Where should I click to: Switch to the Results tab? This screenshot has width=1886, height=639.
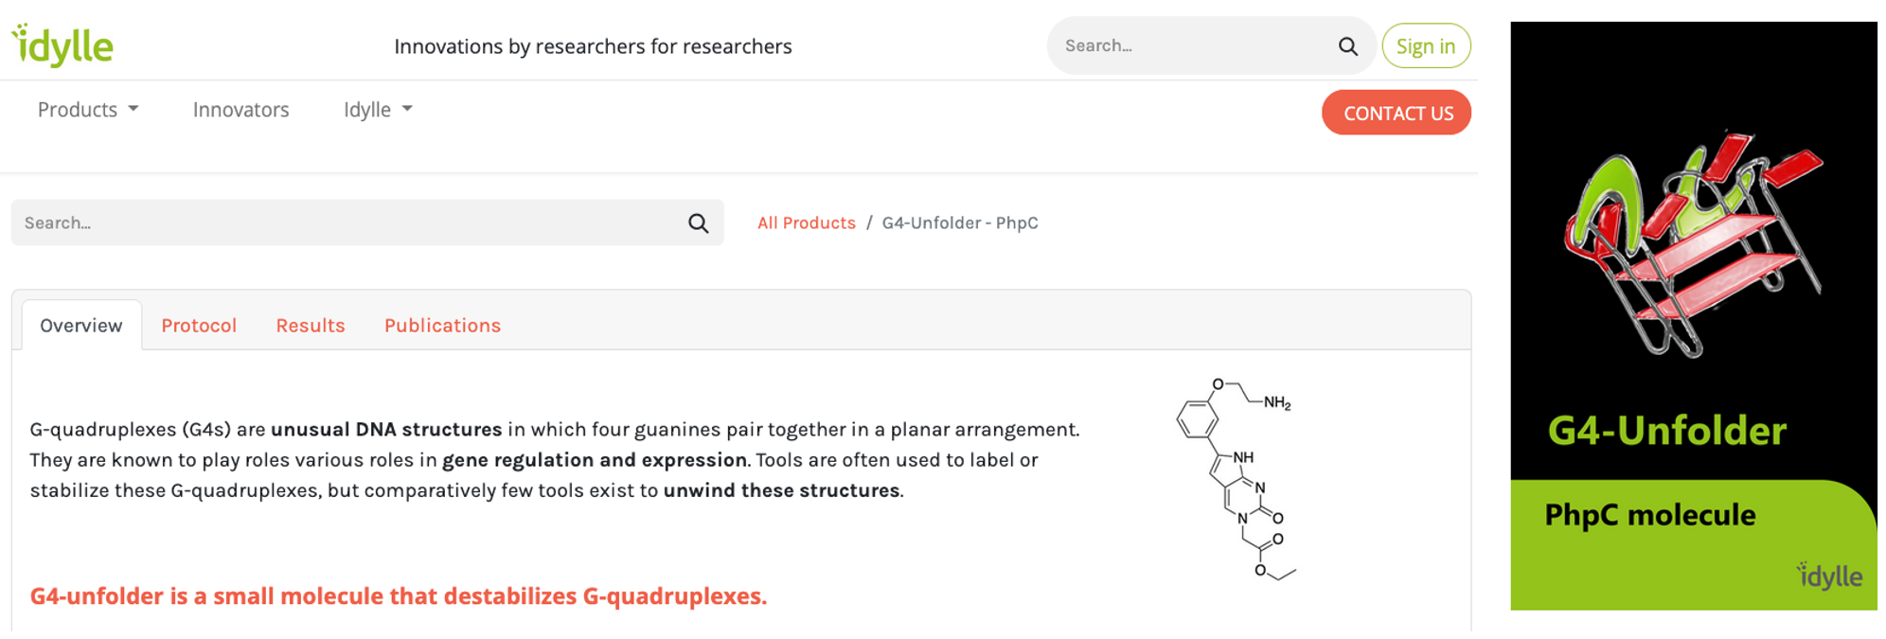point(311,326)
